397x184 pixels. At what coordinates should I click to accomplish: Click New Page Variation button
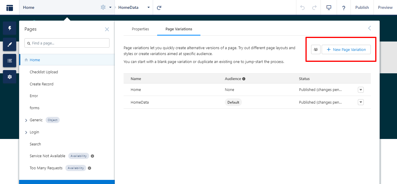[x=346, y=49]
